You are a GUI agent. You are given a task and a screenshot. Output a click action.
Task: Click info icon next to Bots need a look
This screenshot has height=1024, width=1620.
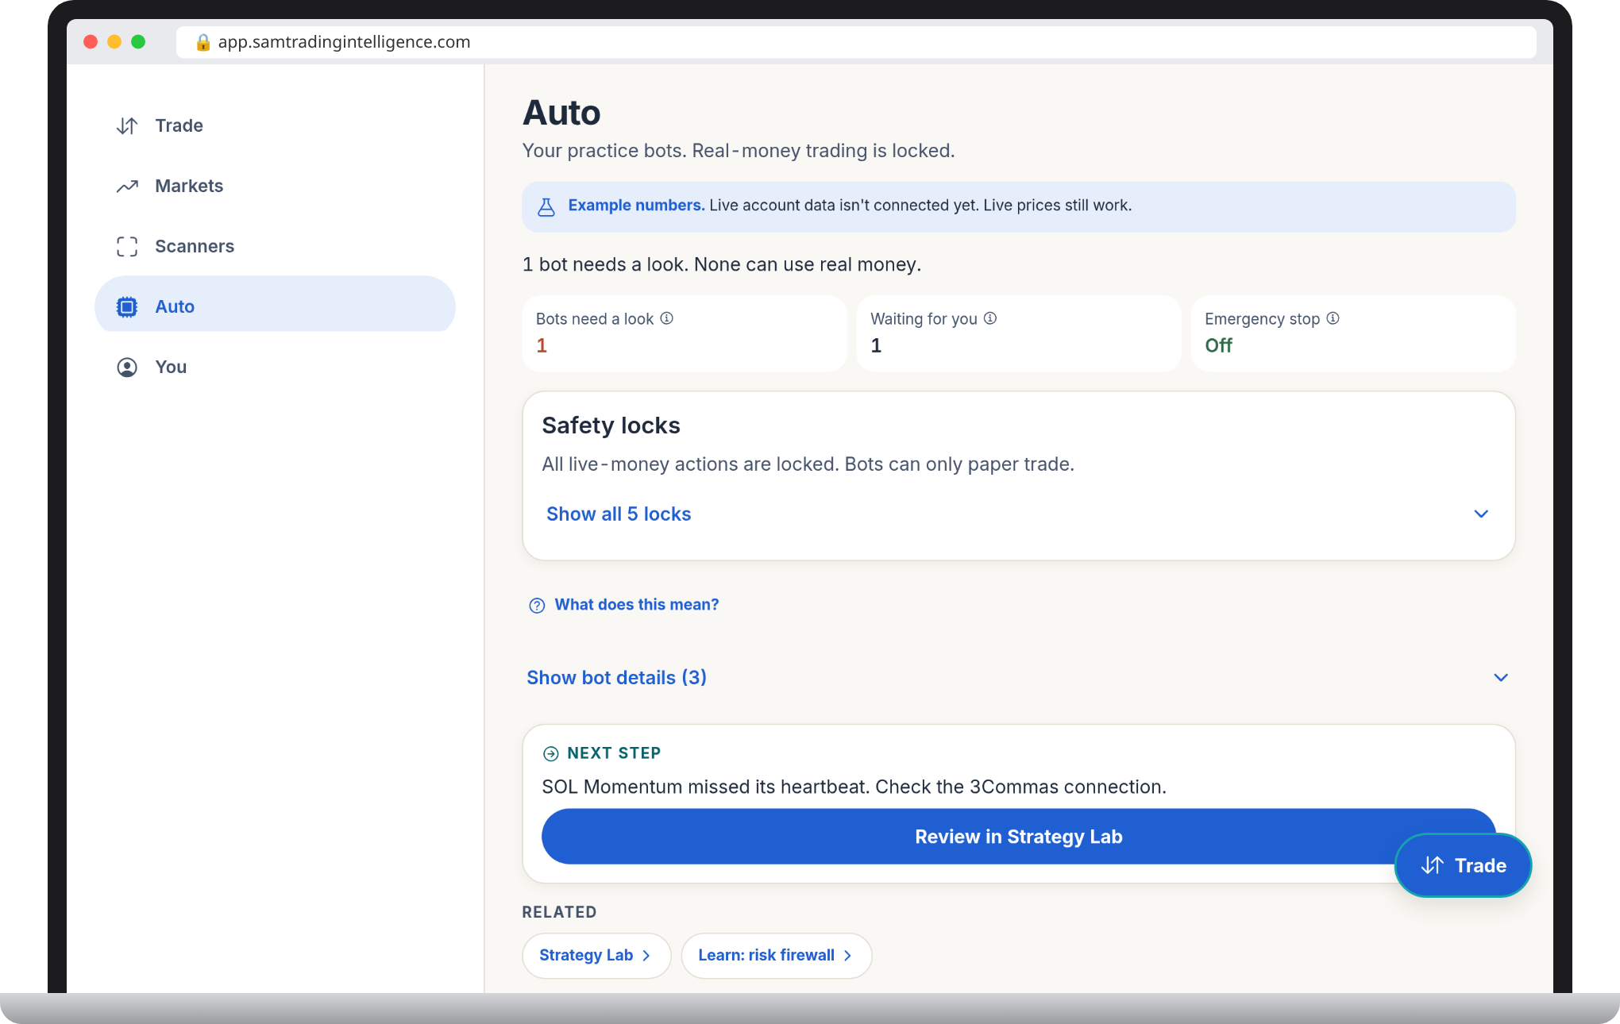667,318
